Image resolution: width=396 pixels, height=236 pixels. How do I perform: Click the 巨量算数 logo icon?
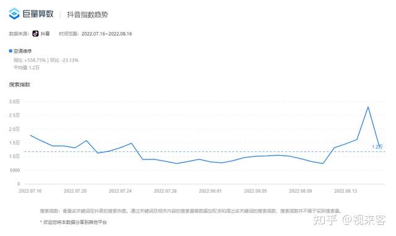click(x=14, y=14)
